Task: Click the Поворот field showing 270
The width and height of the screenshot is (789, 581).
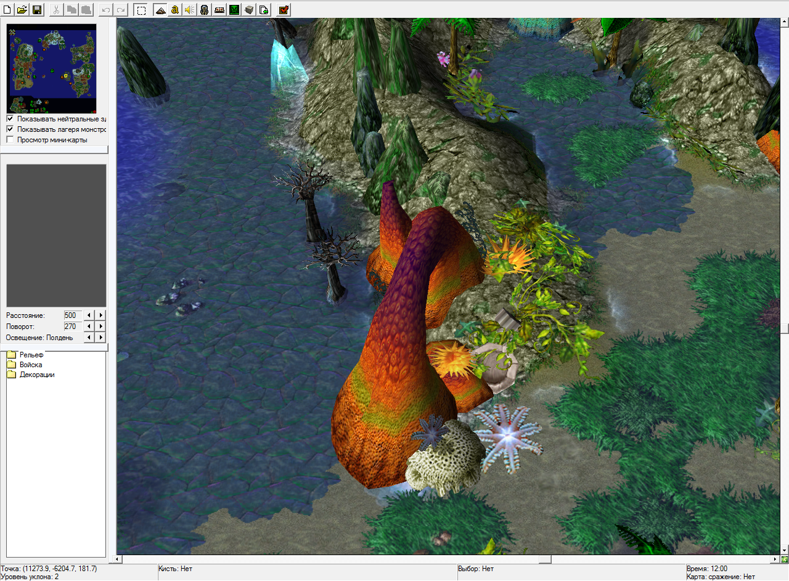Action: [72, 327]
